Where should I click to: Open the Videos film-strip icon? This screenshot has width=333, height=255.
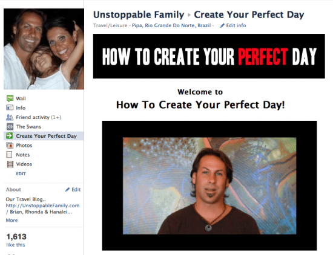pos(10,164)
